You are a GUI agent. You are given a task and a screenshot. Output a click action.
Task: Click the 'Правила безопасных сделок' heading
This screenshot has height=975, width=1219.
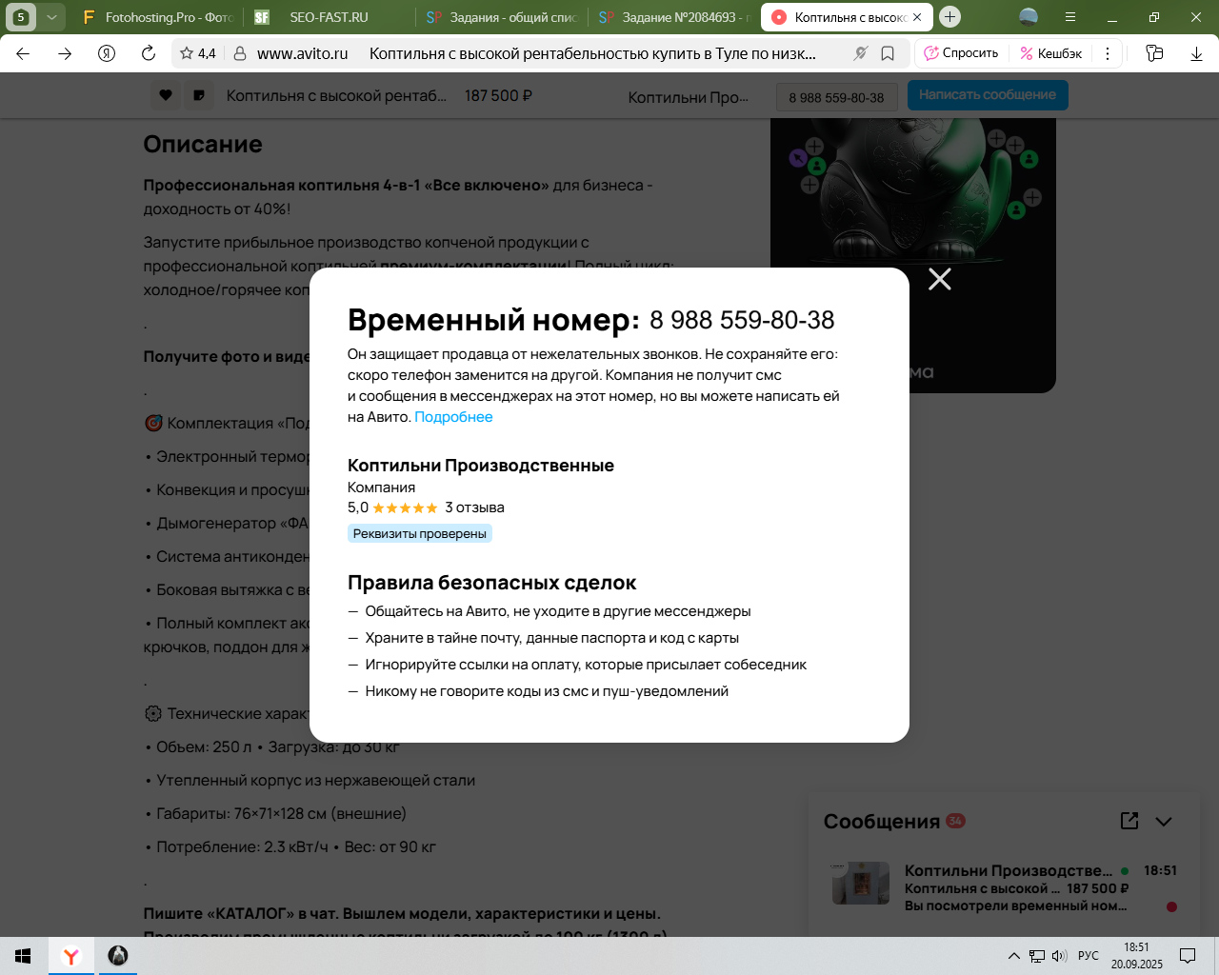(491, 583)
